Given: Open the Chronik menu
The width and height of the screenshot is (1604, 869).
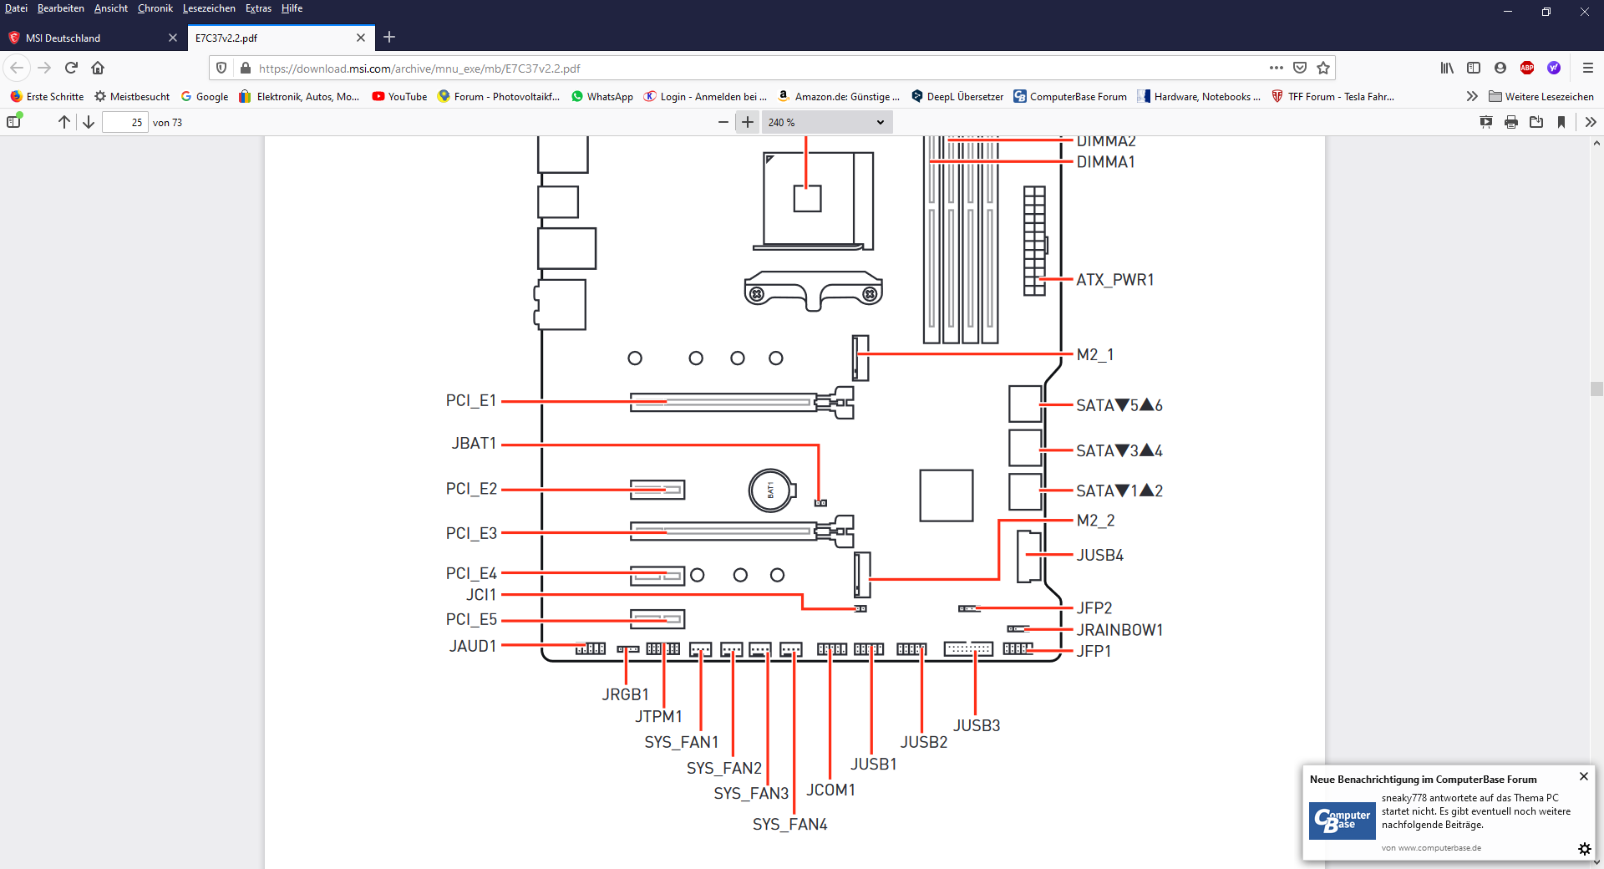Looking at the screenshot, I should click(155, 8).
